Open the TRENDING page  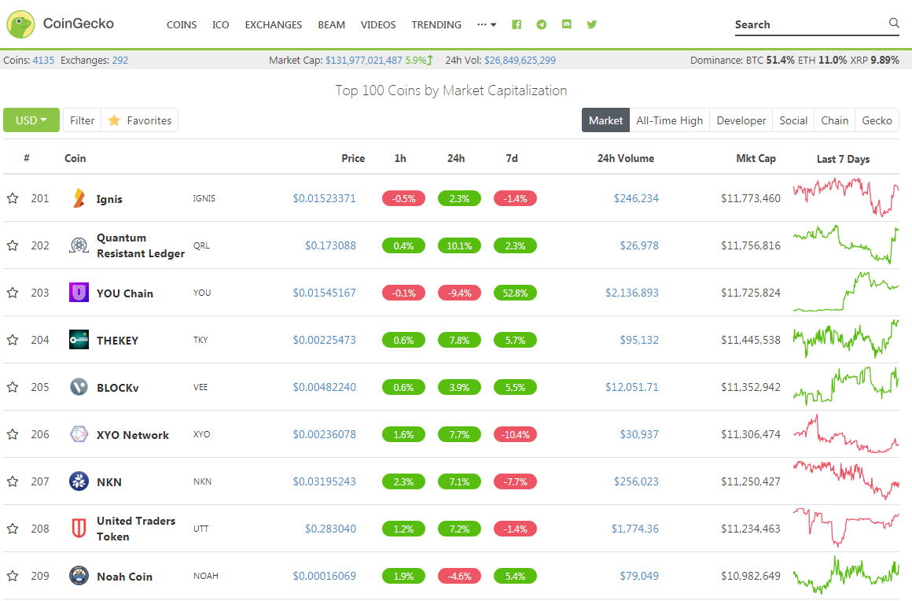tap(436, 24)
